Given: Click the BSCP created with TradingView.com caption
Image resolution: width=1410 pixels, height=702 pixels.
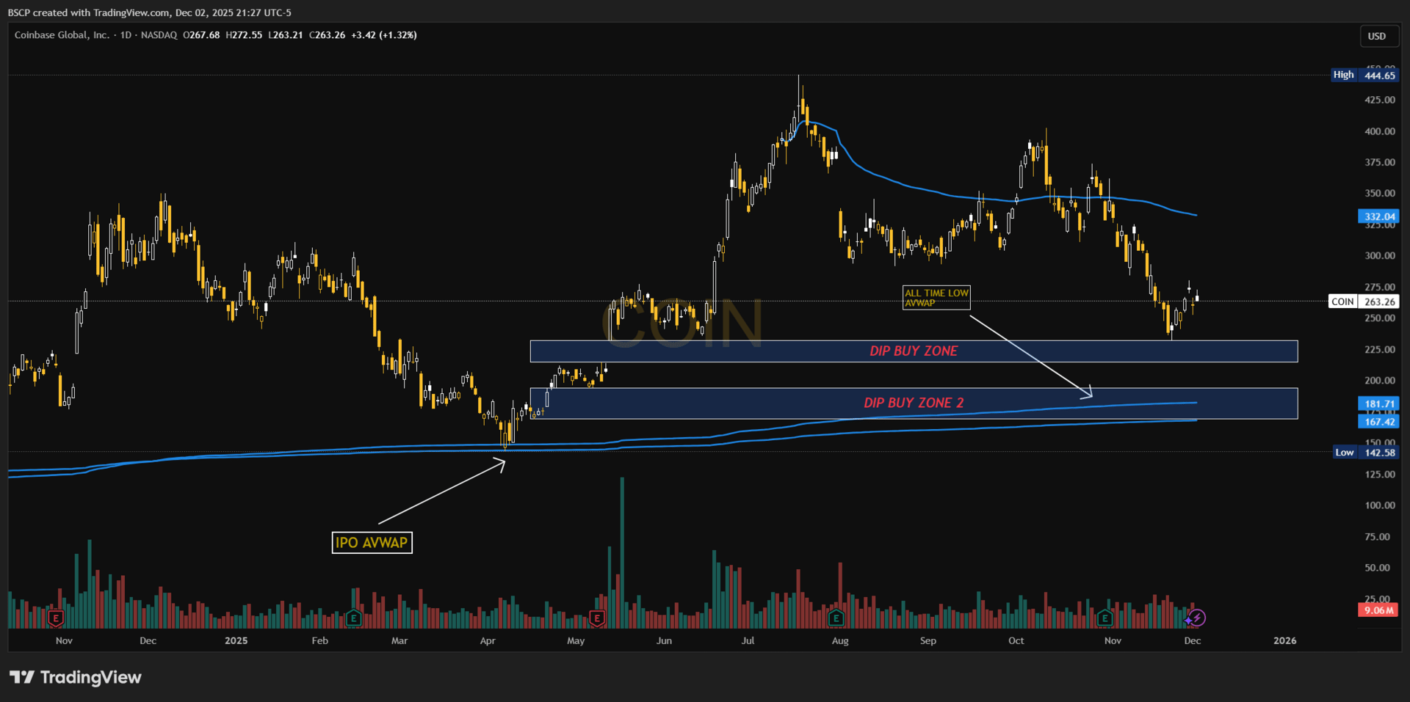Looking at the screenshot, I should click(x=150, y=12).
